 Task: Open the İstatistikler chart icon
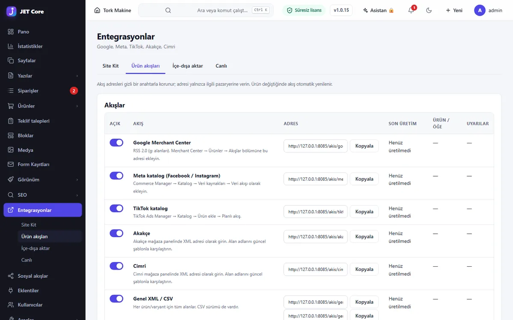tap(11, 46)
